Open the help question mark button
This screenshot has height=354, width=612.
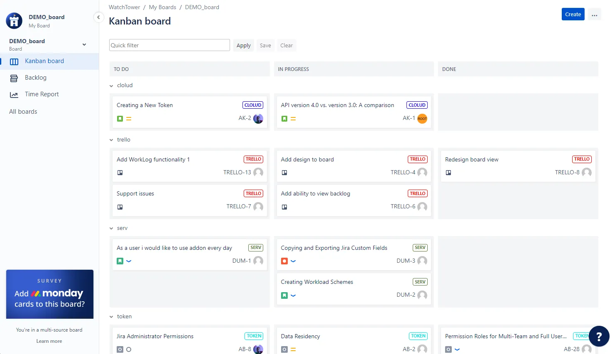click(x=599, y=336)
